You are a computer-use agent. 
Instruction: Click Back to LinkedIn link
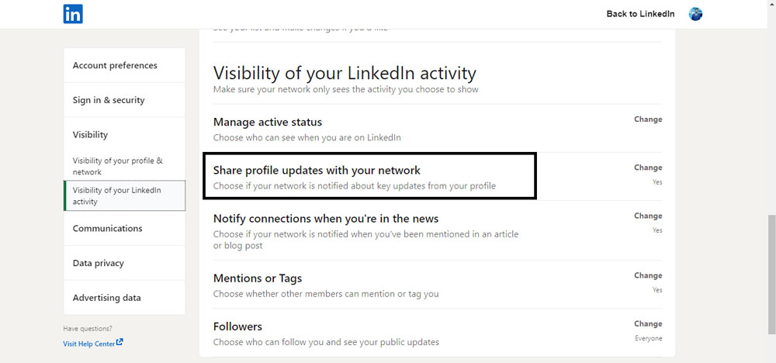(x=640, y=14)
